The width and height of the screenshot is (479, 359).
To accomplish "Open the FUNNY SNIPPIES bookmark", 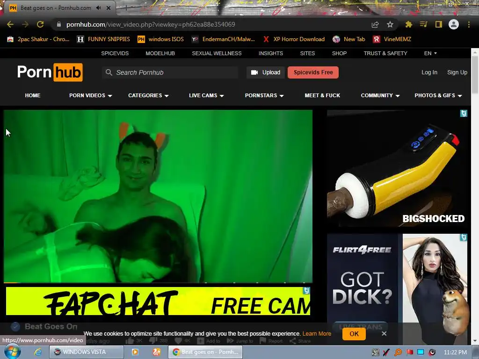I will [103, 39].
